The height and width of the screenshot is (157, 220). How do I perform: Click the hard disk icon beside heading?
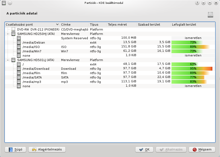[210, 15]
